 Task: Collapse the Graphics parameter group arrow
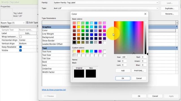tap(176, 26)
